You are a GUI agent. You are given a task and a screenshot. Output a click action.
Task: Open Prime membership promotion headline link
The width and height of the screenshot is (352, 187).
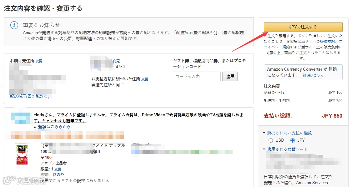(x=138, y=118)
